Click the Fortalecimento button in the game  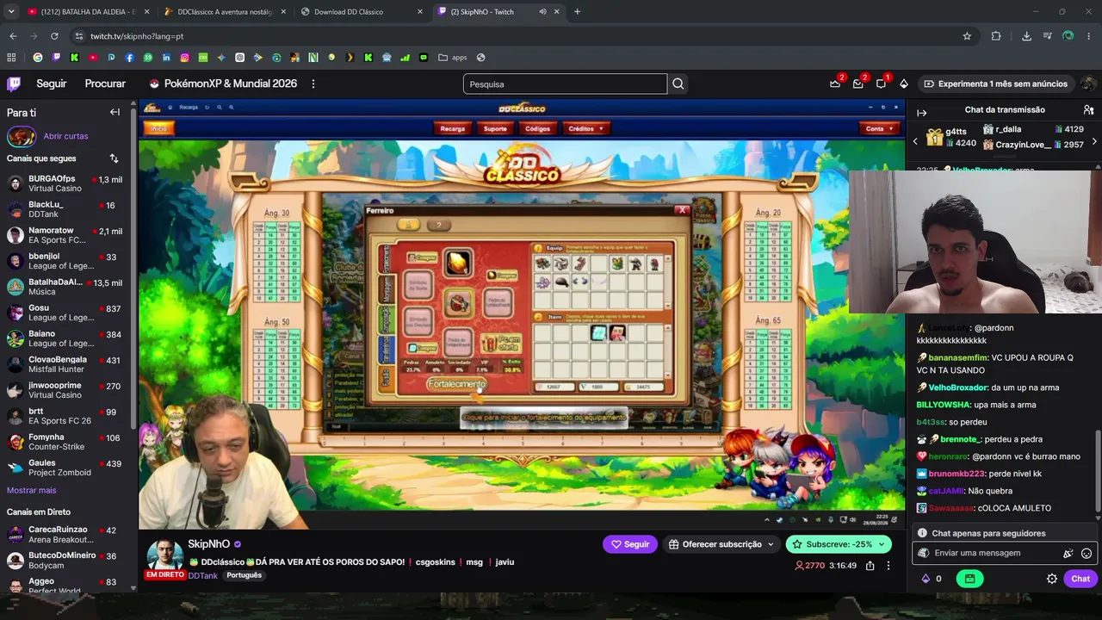point(456,384)
